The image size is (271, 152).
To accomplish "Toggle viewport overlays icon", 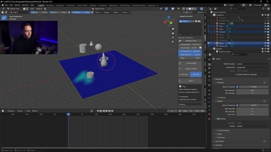I will point(173,8).
